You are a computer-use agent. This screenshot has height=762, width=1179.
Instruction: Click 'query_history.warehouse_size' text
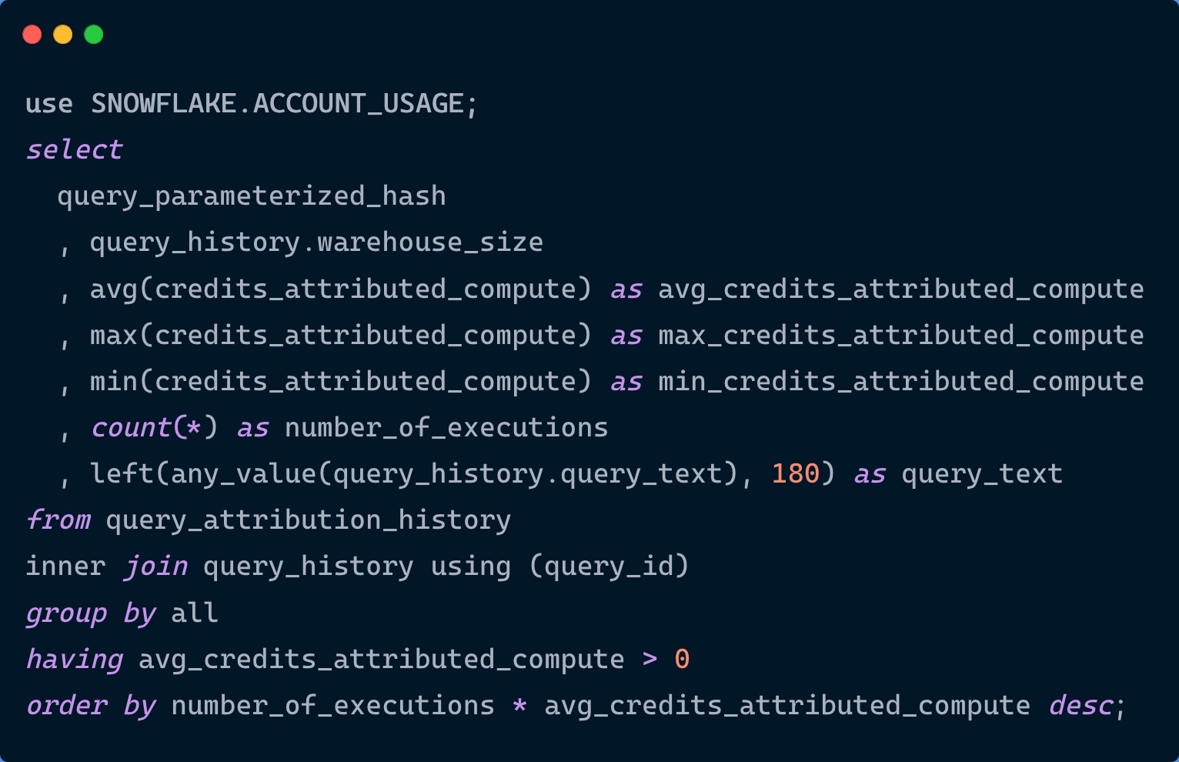316,242
